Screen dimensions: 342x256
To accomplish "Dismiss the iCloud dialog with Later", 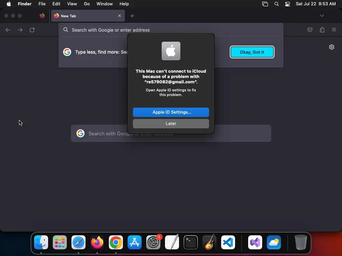I will click(x=171, y=124).
